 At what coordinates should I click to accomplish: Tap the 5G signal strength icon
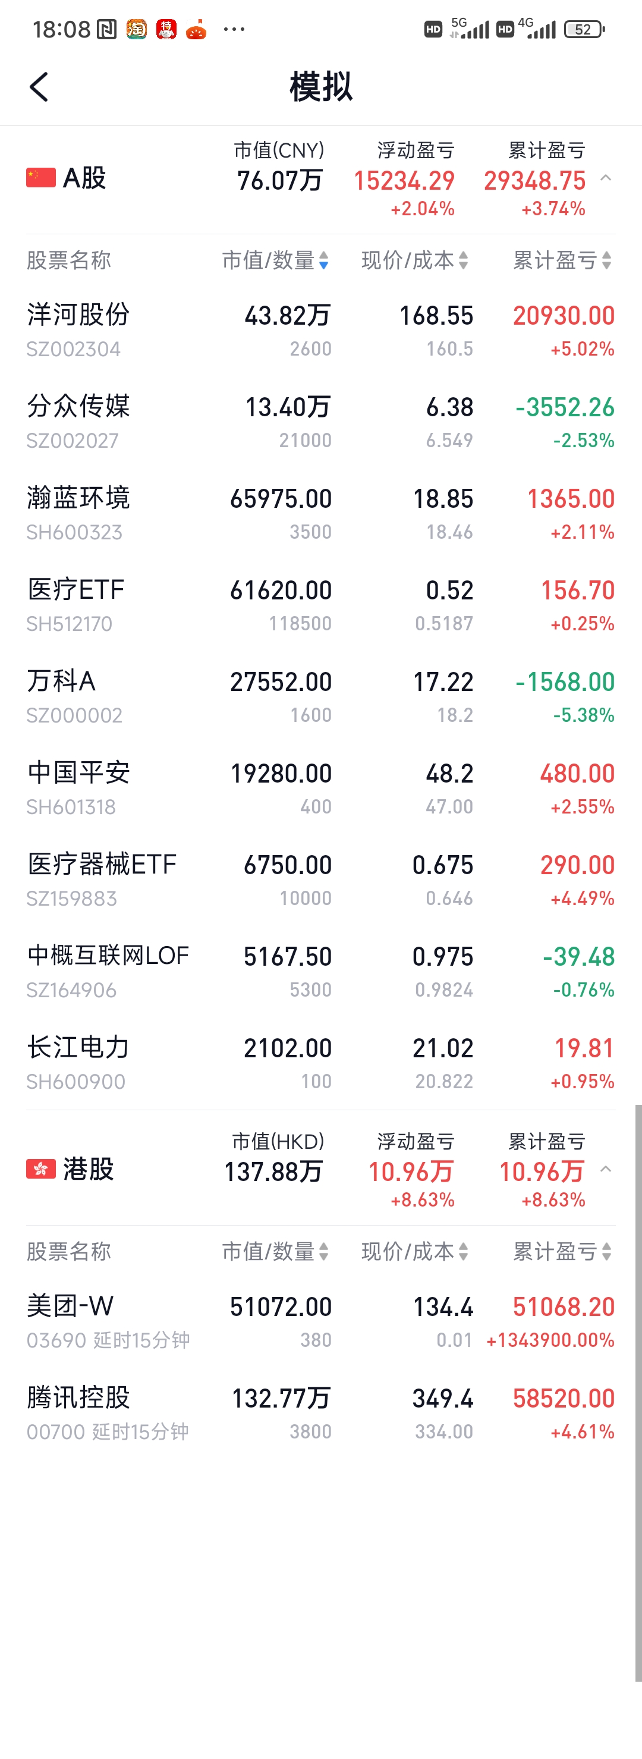tap(471, 29)
